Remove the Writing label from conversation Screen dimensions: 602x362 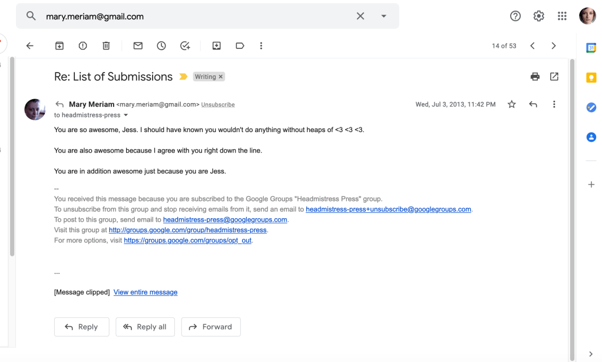click(x=221, y=77)
